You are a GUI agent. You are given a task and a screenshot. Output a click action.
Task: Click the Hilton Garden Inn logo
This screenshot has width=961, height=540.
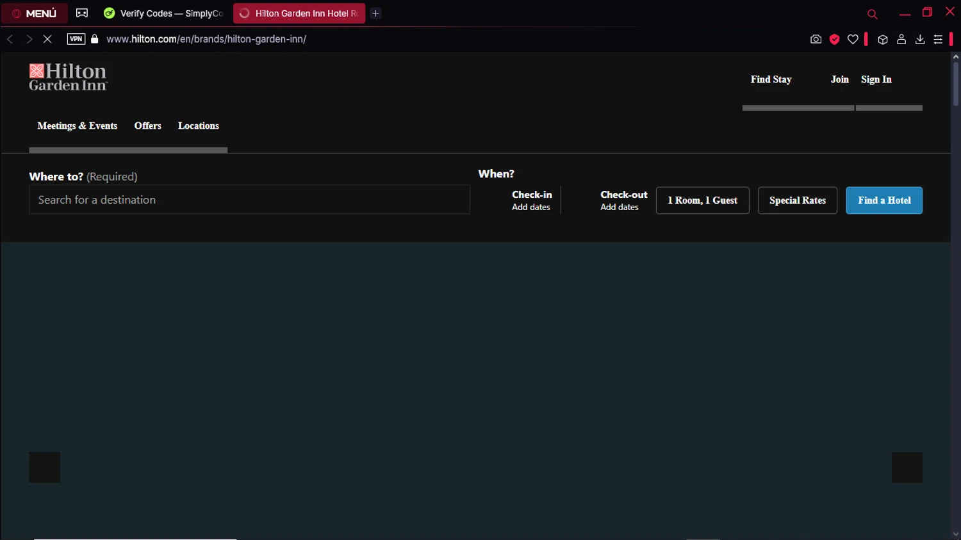[x=68, y=78]
